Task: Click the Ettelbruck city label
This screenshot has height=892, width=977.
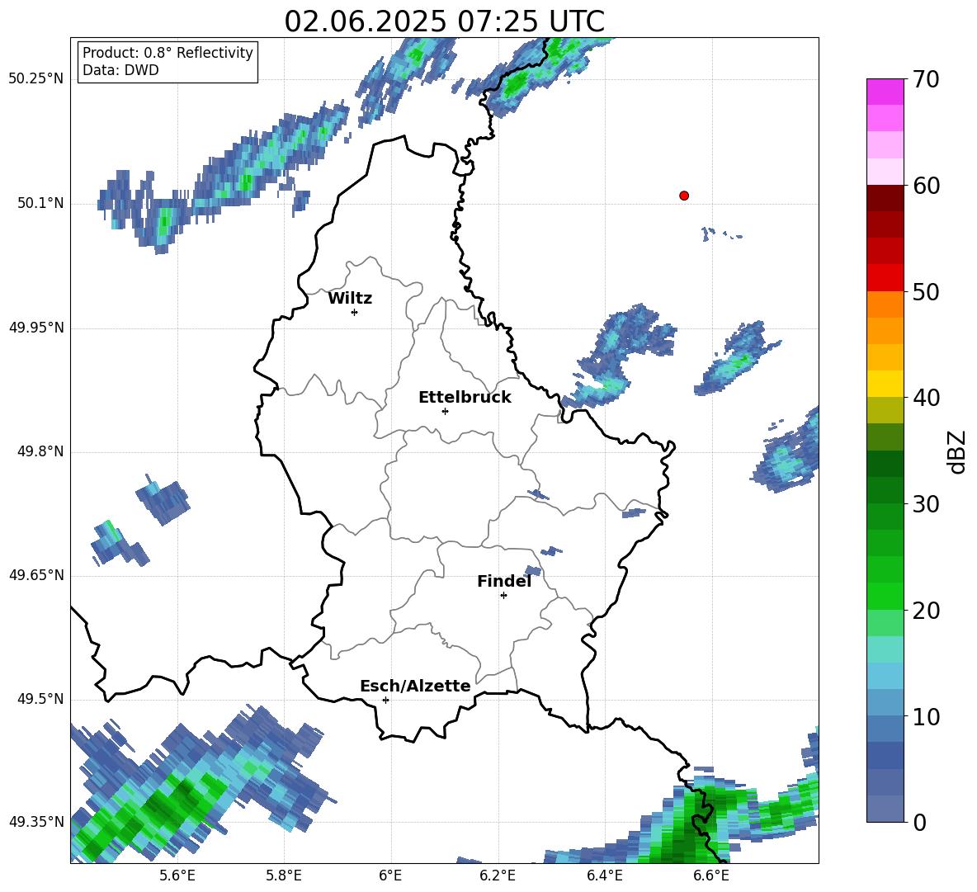Action: 465,398
